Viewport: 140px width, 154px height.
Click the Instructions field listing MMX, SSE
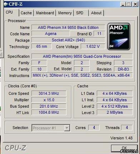tap(82, 75)
